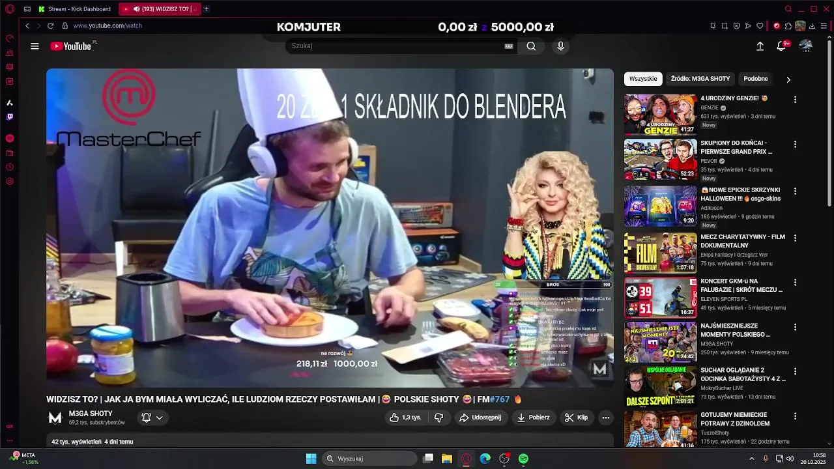Switch to Stream - Kick Dashboard tab

(x=76, y=9)
